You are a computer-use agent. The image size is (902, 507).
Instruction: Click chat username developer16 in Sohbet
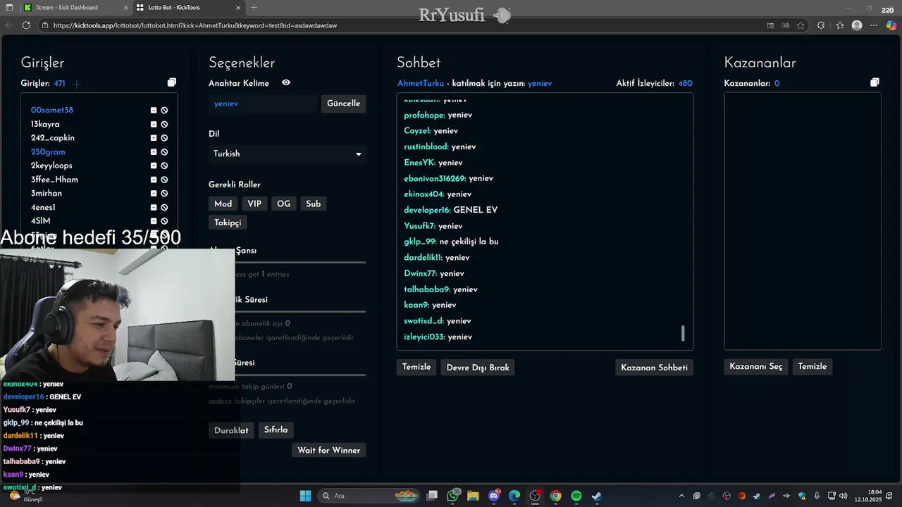point(426,210)
